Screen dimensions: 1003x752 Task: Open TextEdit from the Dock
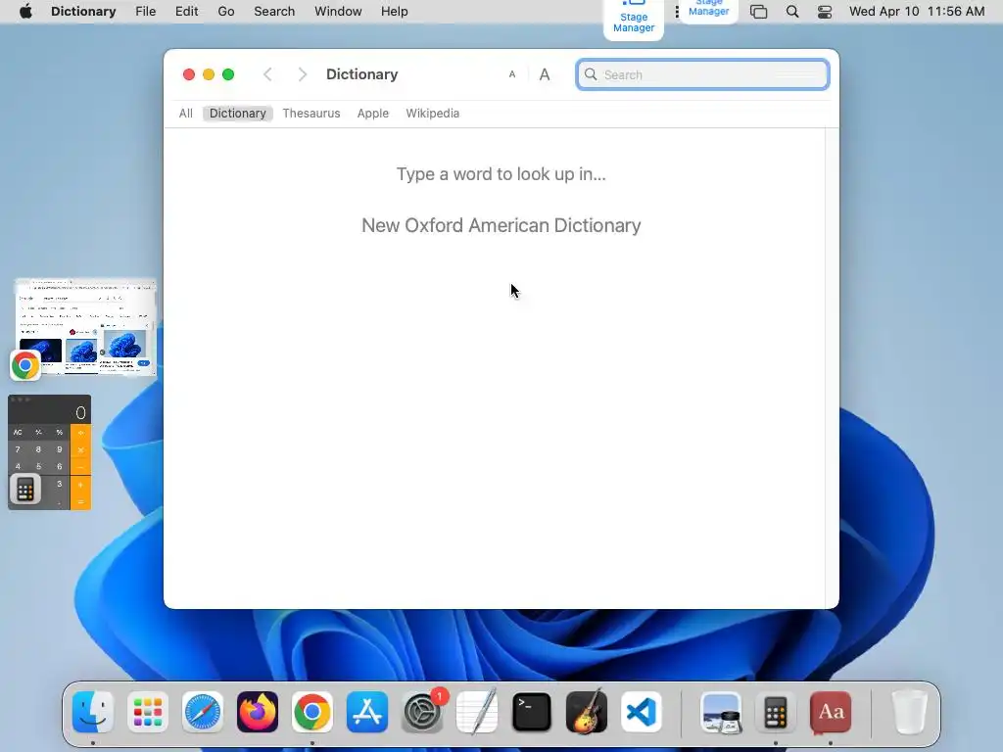[x=477, y=712]
